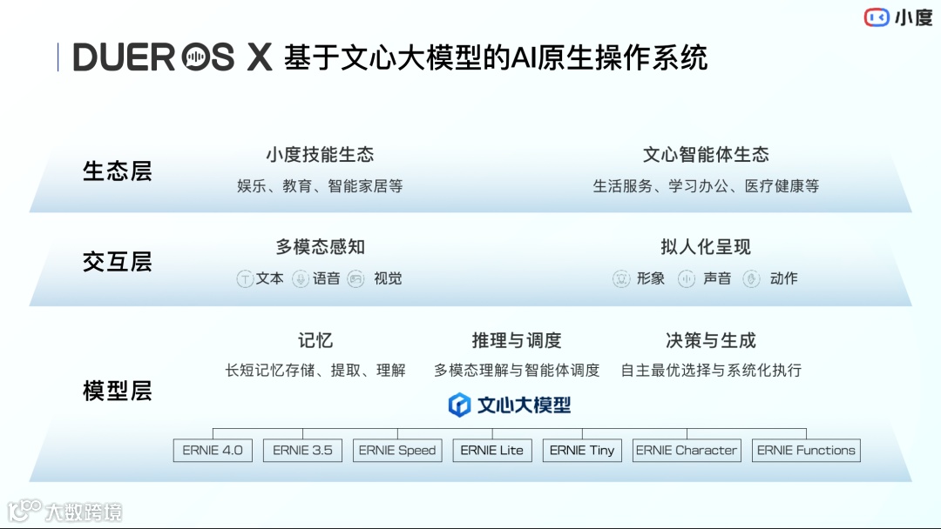The image size is (941, 529).
Task: Click the 小度 brand text at top right
Action: [x=913, y=18]
